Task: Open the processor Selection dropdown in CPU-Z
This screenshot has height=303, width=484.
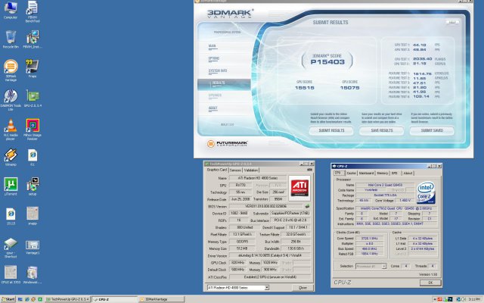Action: [x=383, y=266]
